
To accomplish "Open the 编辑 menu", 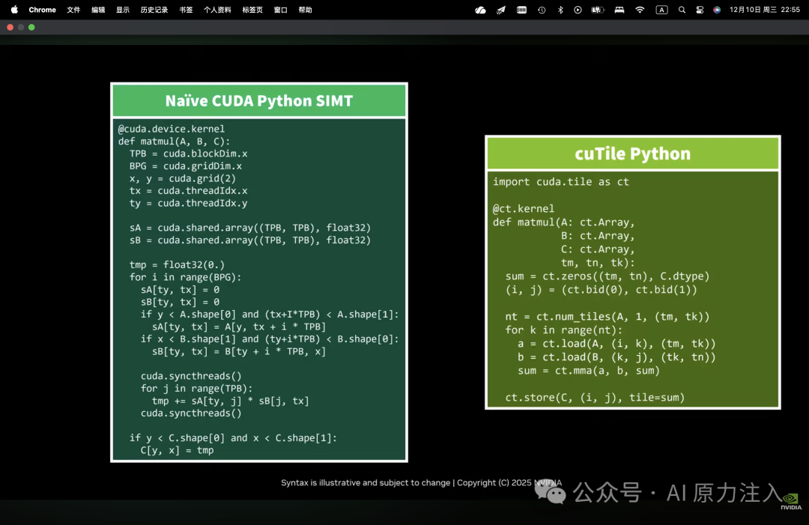I will [x=98, y=10].
